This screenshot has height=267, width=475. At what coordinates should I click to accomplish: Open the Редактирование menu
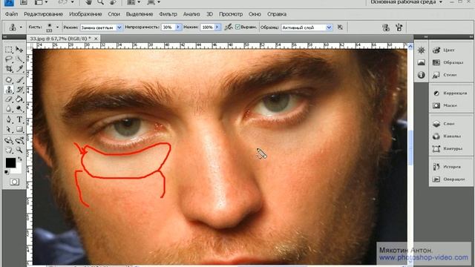click(43, 14)
